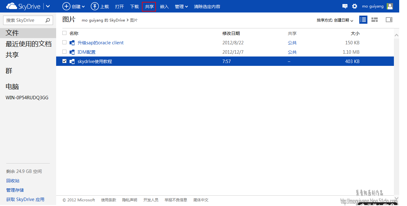This screenshot has height=206, width=407.
Task: Uncheck the skydrive使用教程 checkbox
Action: pyautogui.click(x=65, y=61)
